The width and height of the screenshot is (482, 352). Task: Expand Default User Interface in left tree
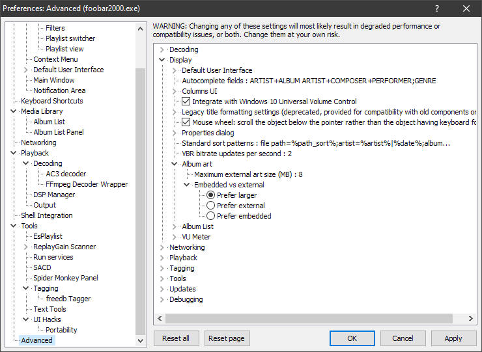[x=26, y=70]
